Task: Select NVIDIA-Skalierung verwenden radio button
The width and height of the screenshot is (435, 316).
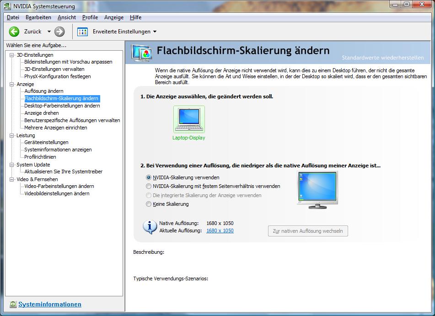Action: (149, 177)
